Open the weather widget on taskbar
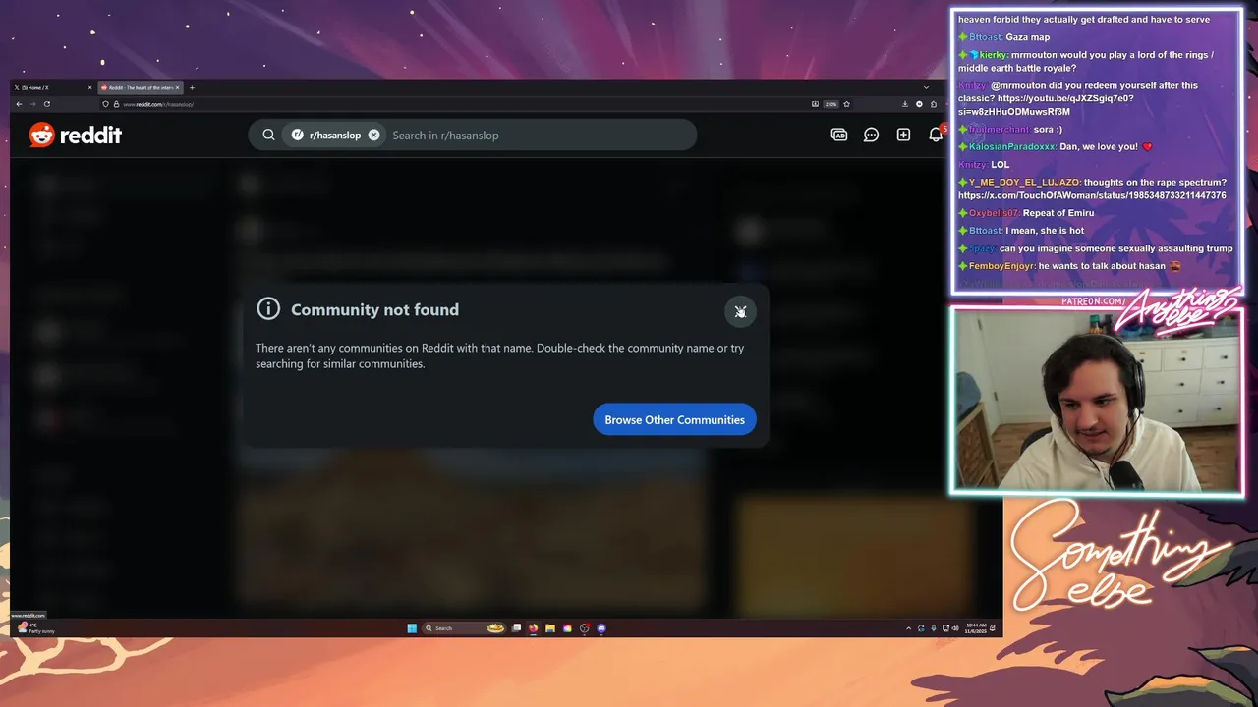The height and width of the screenshot is (707, 1258). (36, 628)
